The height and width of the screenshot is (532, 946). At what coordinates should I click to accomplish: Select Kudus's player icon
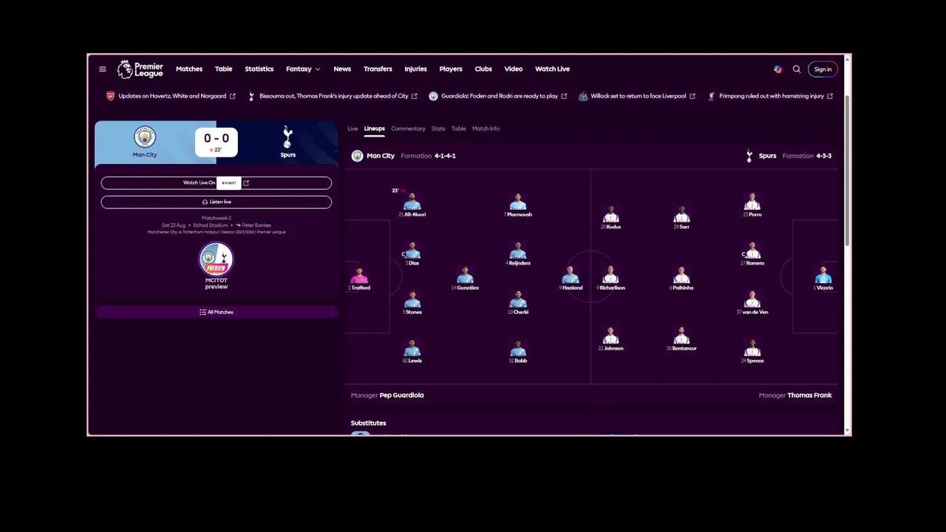tap(611, 215)
